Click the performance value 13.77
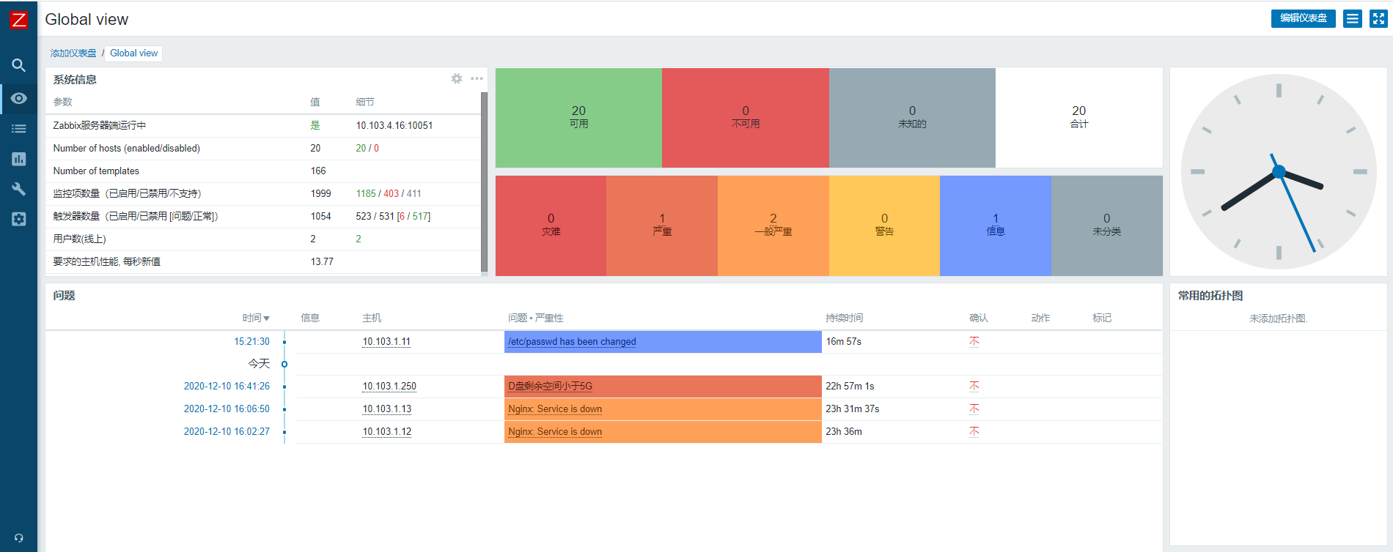This screenshot has height=552, width=1393. point(322,262)
